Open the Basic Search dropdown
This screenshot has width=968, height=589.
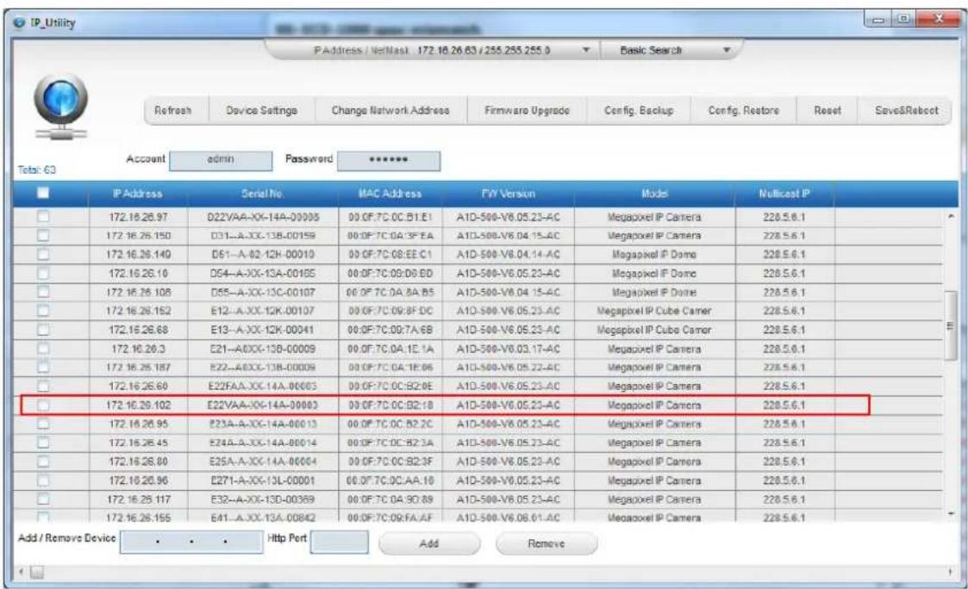[x=726, y=50]
